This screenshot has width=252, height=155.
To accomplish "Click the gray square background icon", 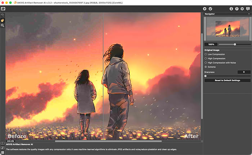I will 3,152.
